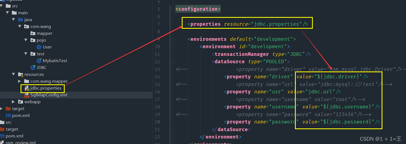This screenshot has width=406, height=144.
Task: Click the pojo package icon
Action: point(33,40)
